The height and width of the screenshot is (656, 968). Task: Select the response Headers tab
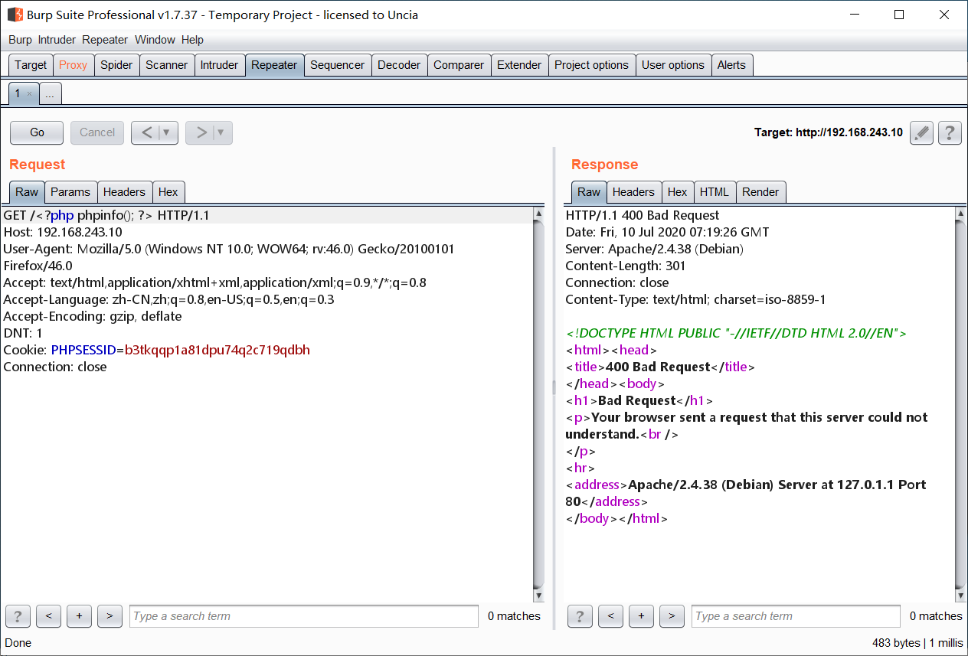coord(634,192)
